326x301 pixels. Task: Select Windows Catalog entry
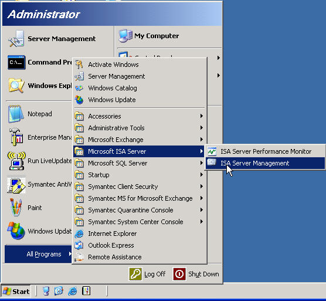click(x=140, y=88)
